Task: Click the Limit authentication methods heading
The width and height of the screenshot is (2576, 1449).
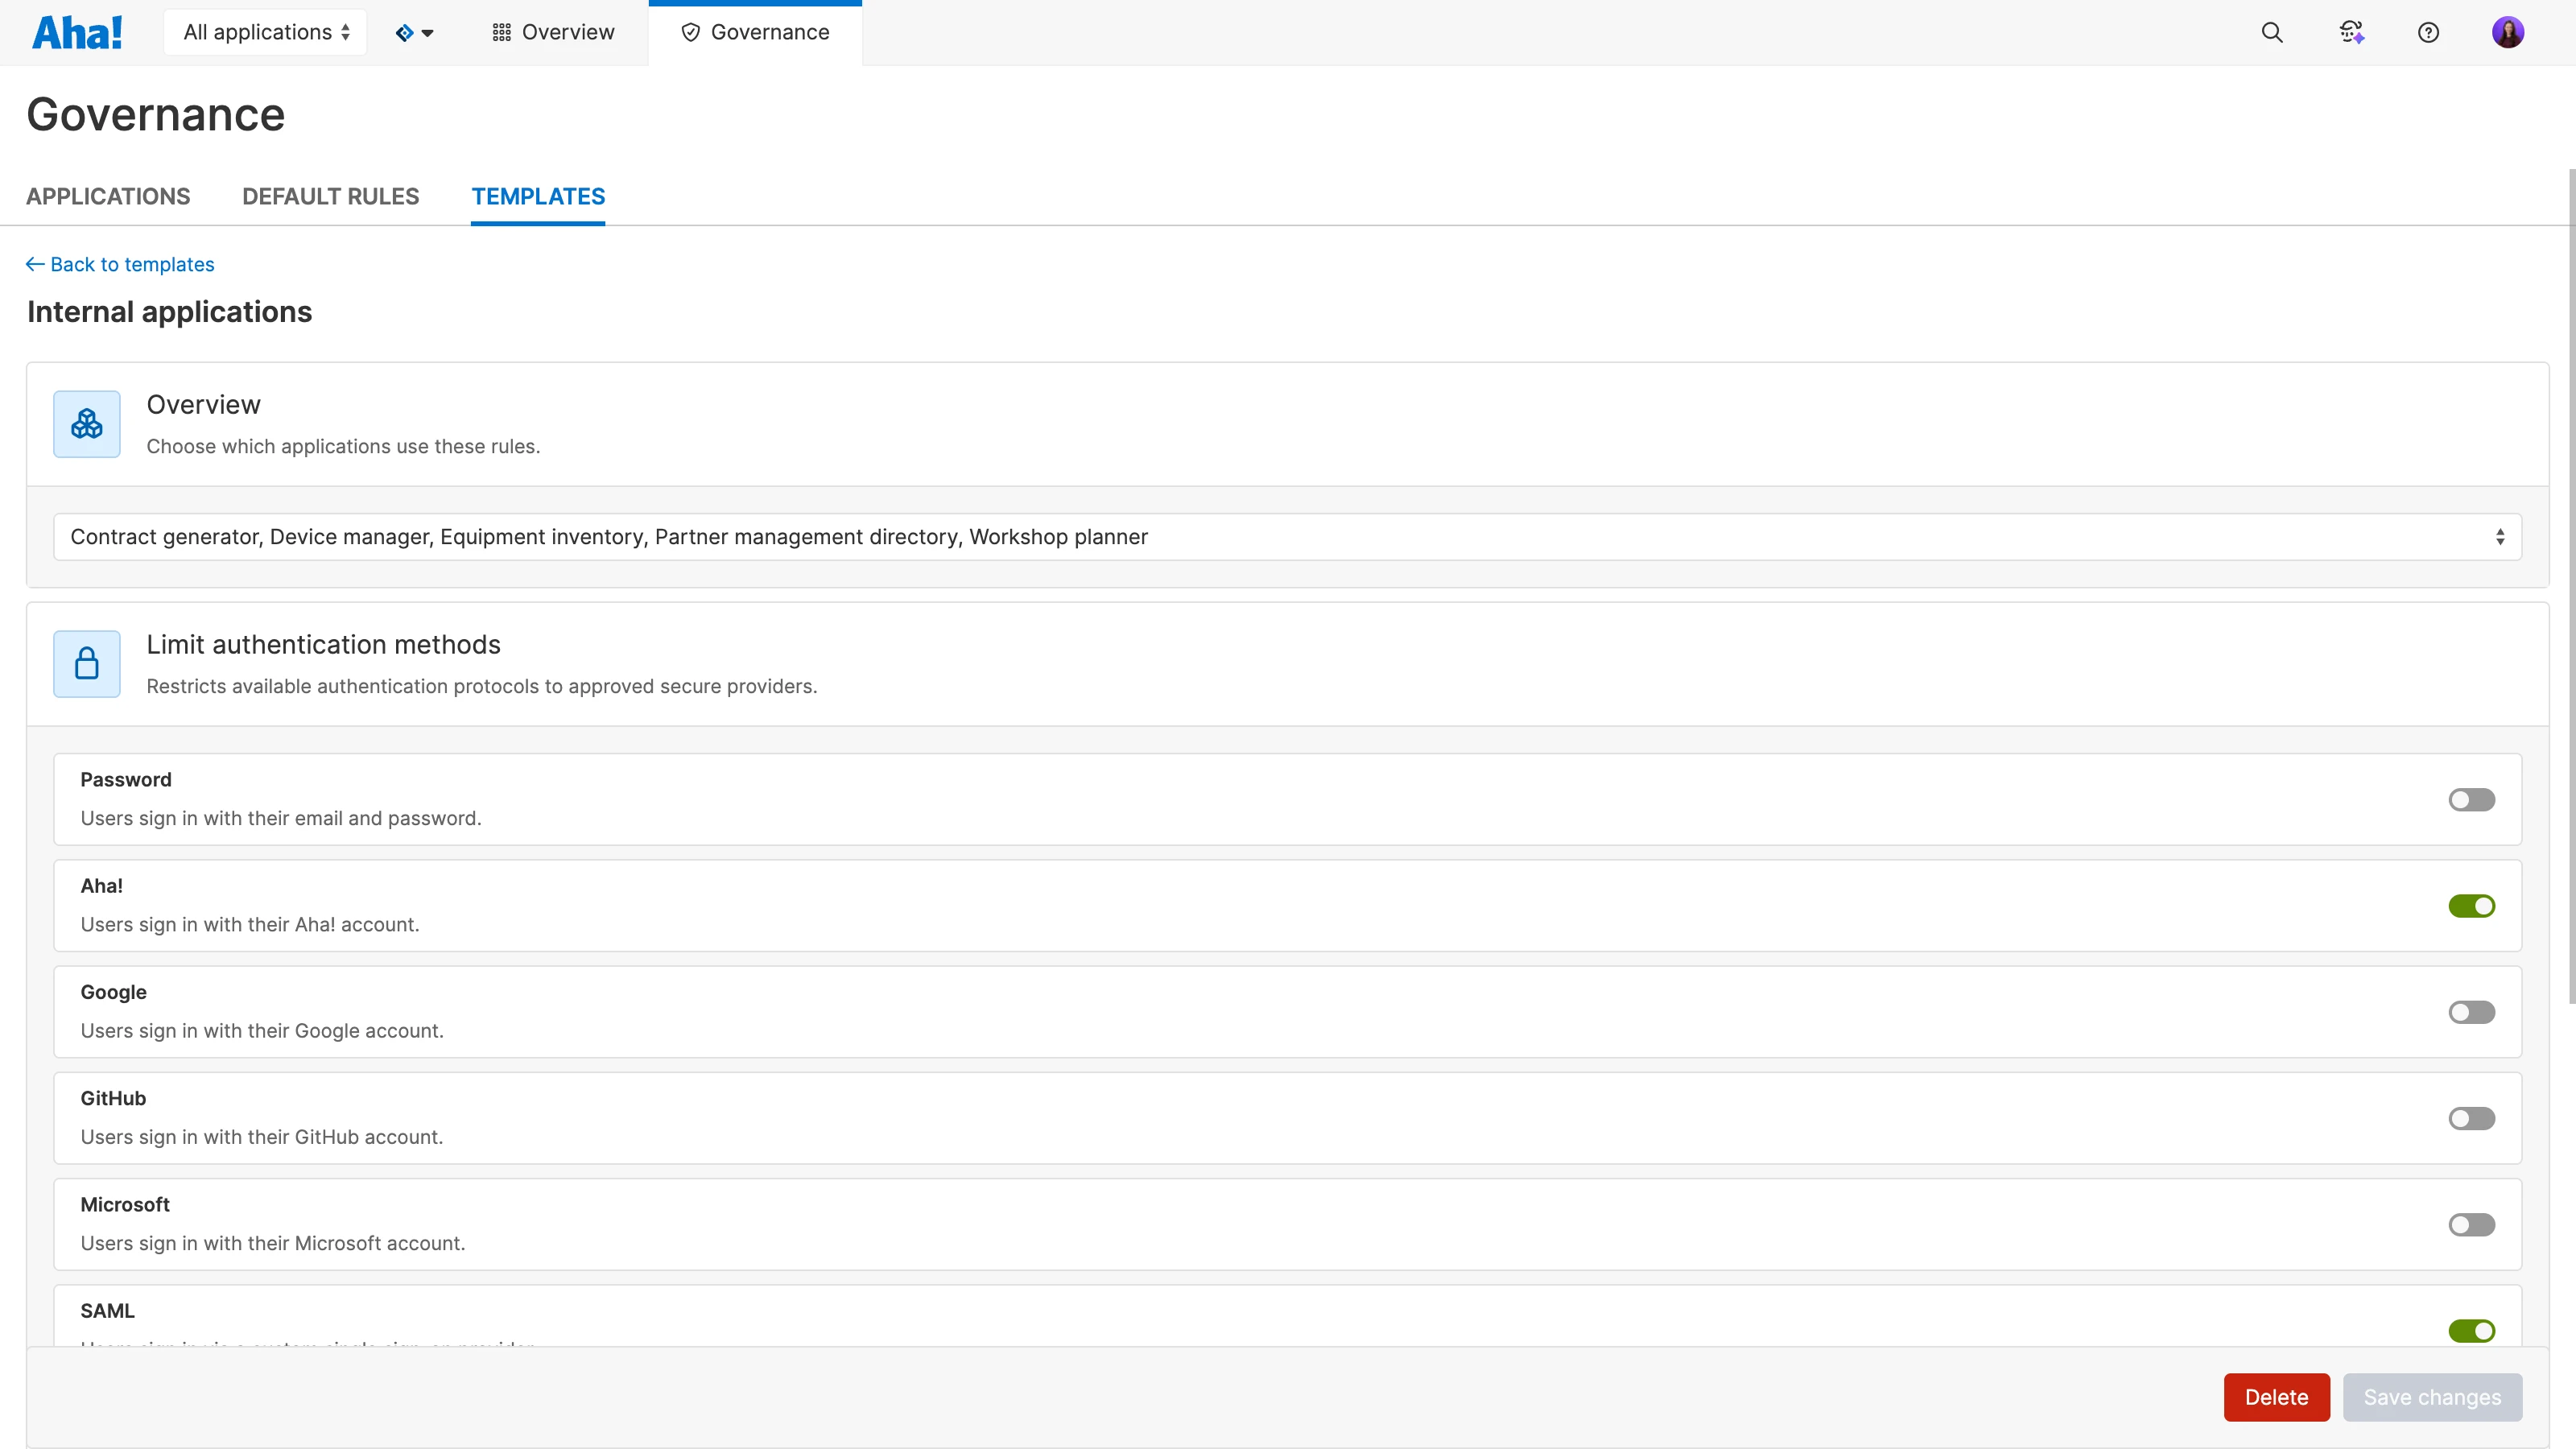Action: pyautogui.click(x=323, y=645)
